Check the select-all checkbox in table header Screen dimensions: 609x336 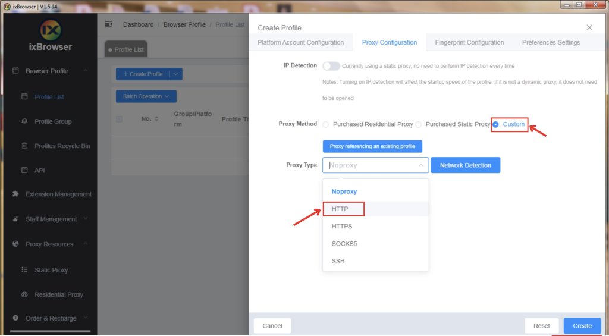coord(119,119)
